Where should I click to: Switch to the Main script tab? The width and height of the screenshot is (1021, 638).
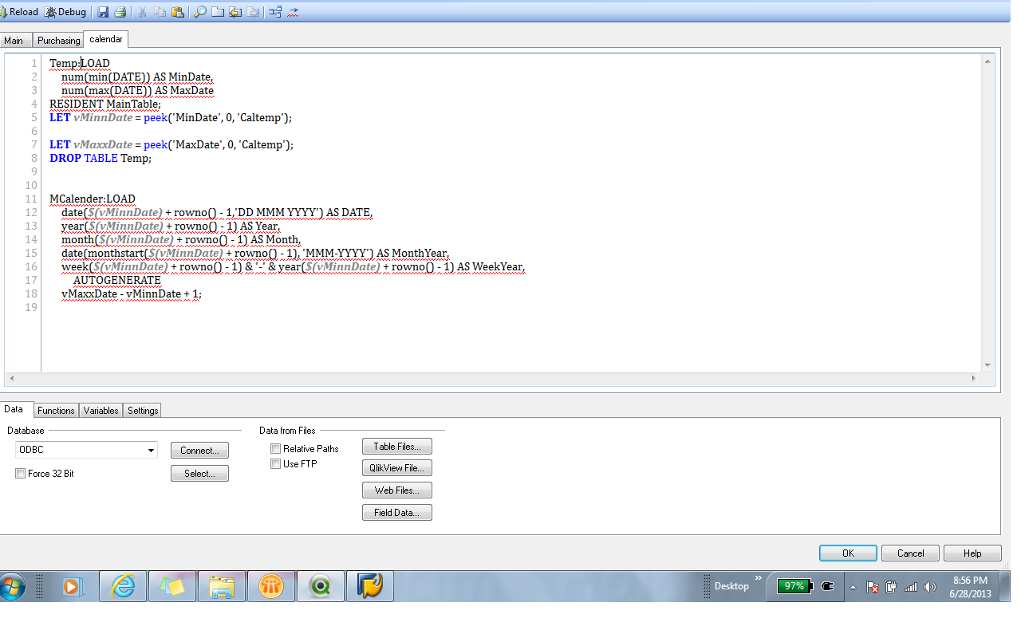(14, 41)
